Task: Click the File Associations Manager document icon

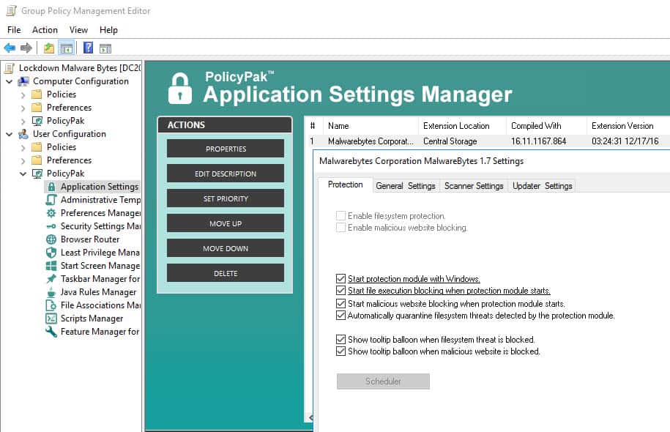Action: (51, 305)
